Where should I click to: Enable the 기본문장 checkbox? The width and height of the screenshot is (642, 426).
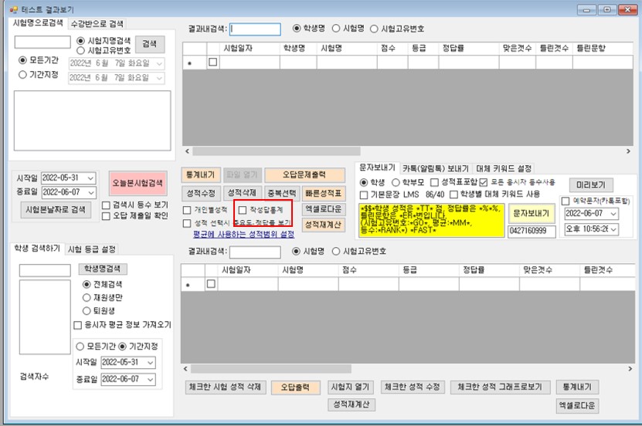364,194
